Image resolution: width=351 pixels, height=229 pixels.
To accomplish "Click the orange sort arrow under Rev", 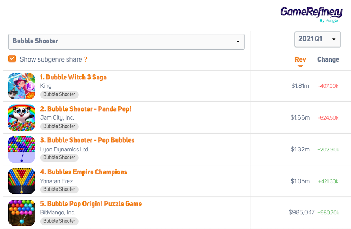I will click(300, 66).
